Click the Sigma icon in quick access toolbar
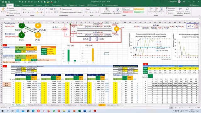 point(55,2)
